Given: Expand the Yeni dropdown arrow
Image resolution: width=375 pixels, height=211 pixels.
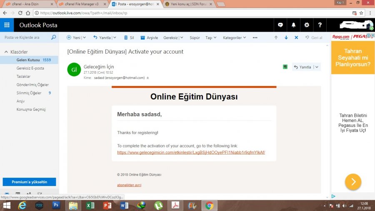Looking at the screenshot, I should click(84, 37).
